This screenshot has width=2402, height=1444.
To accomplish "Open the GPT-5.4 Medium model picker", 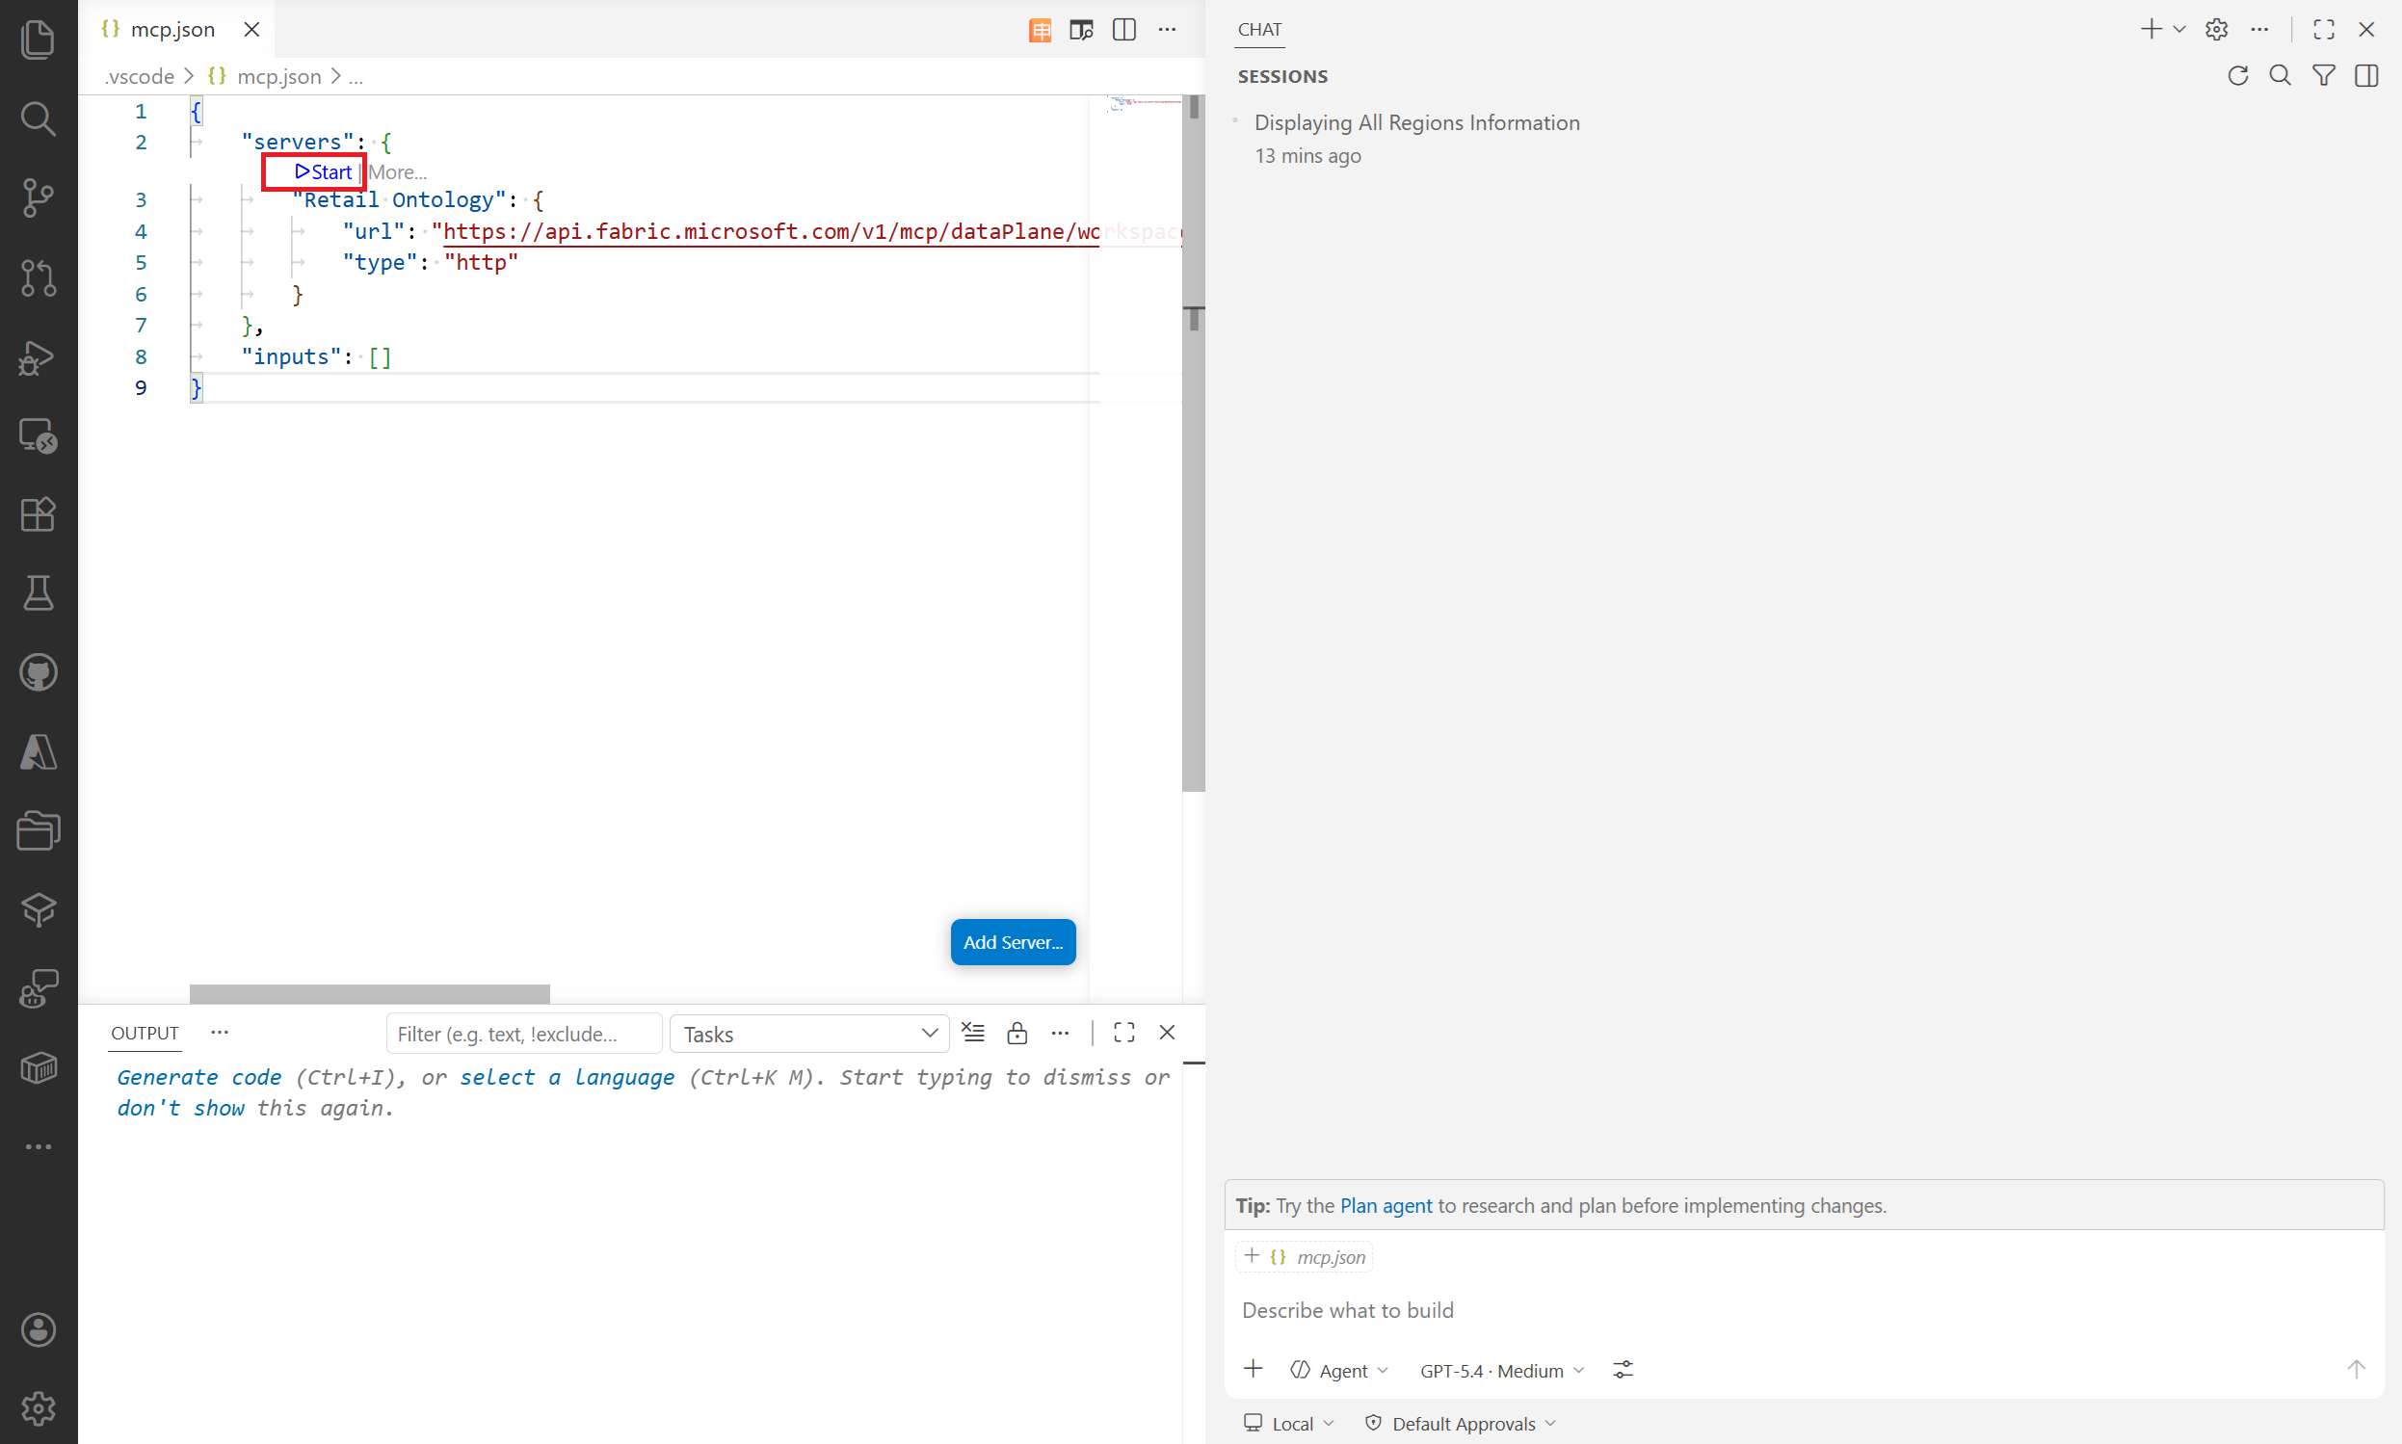I will [x=1502, y=1370].
